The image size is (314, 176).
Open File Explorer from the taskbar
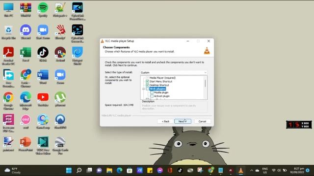tap(109, 171)
